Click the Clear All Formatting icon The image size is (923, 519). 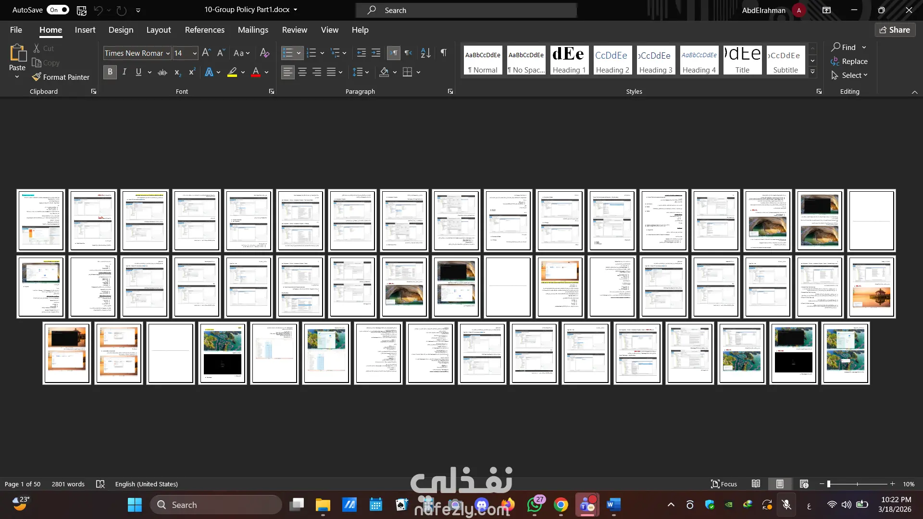click(x=264, y=53)
